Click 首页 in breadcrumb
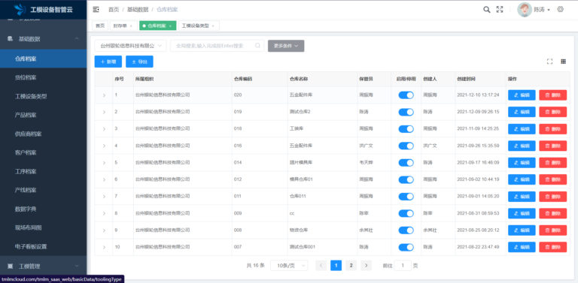578x283 pixels. pos(114,10)
